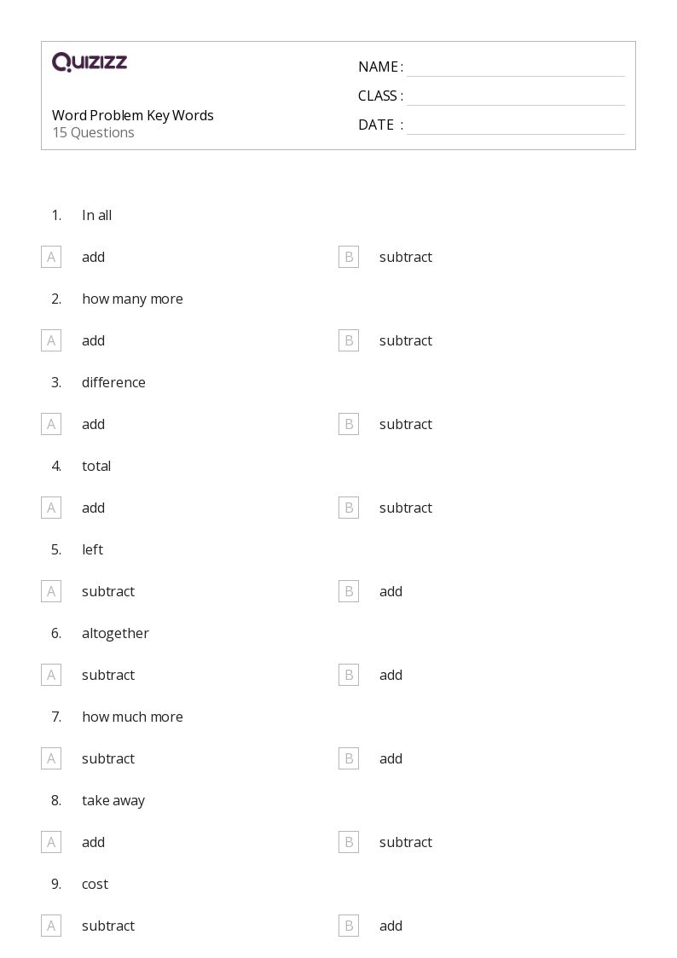Choose box A under question 9 "cost"
Screen dimensions: 677x958
(51, 926)
